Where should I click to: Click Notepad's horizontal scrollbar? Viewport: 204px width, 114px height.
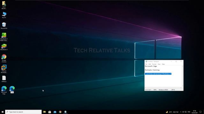click(x=163, y=88)
